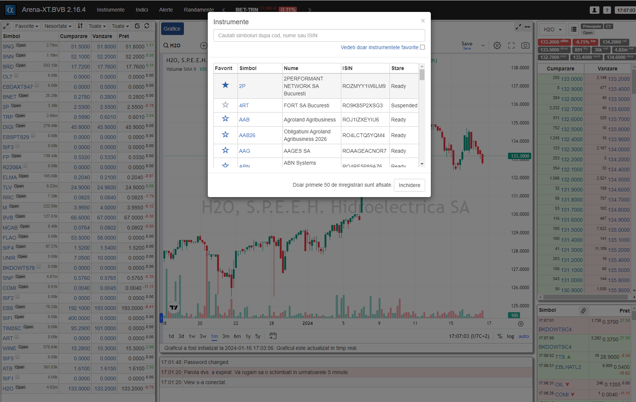Screen dimensions: 636x402
Task: Click the refresh icon in watchlist toolbar
Action: [147, 26]
